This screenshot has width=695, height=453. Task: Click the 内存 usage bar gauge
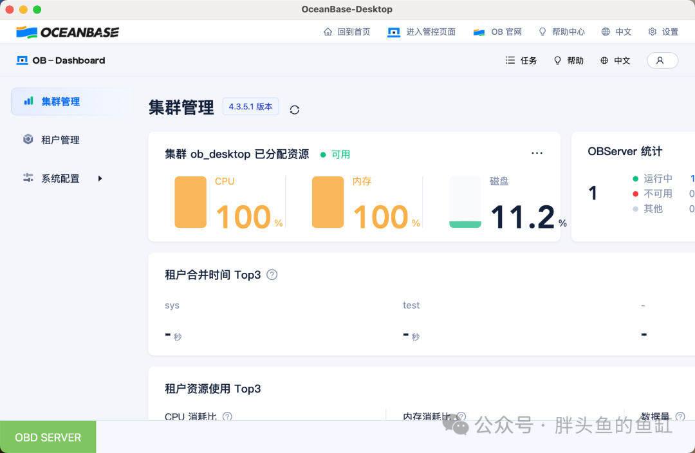pos(328,202)
